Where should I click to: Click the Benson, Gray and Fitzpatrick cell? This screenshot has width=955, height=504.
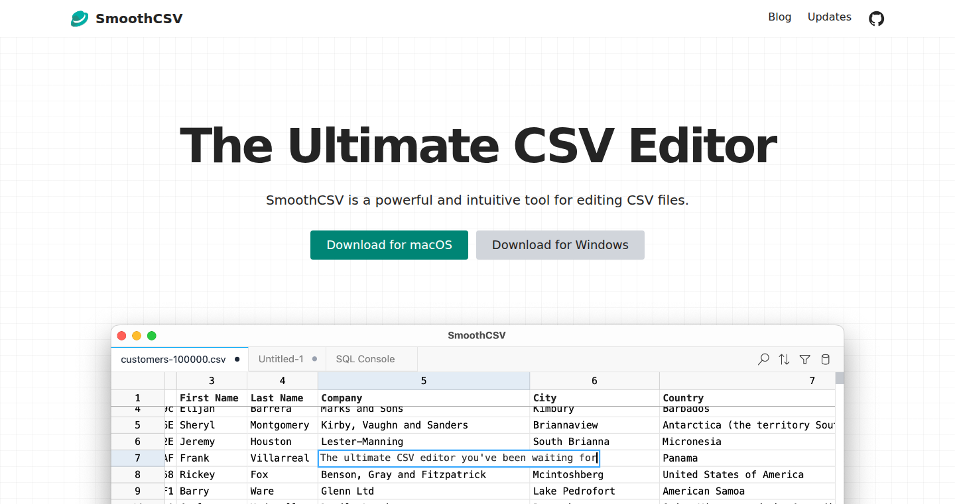424,475
